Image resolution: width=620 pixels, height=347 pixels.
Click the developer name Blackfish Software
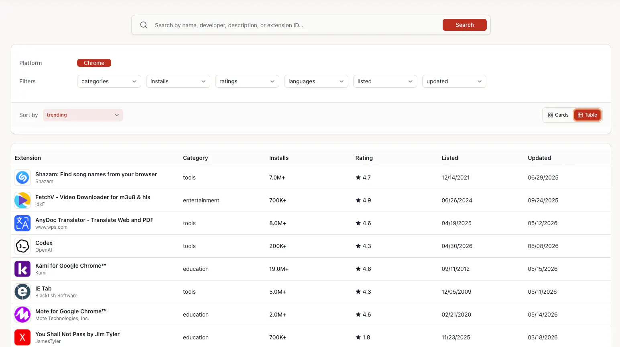pyautogui.click(x=56, y=296)
